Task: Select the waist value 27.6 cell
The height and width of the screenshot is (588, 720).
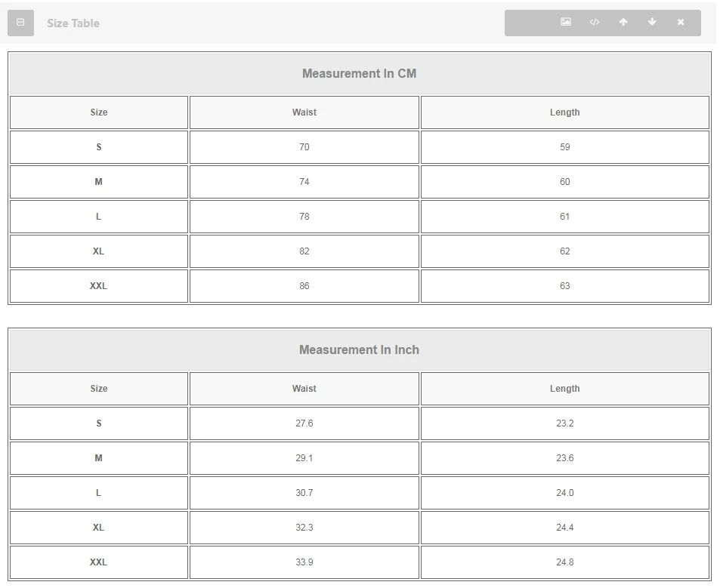Action: coord(304,423)
